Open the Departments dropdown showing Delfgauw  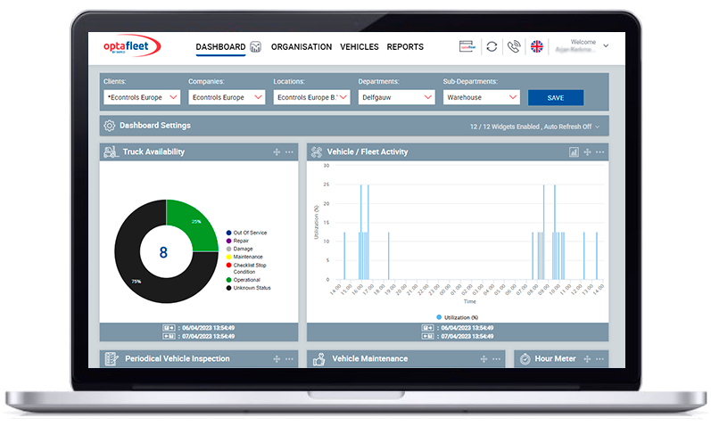(x=396, y=97)
